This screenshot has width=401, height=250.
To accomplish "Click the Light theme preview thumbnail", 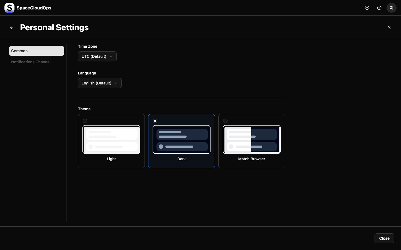I will [111, 139].
